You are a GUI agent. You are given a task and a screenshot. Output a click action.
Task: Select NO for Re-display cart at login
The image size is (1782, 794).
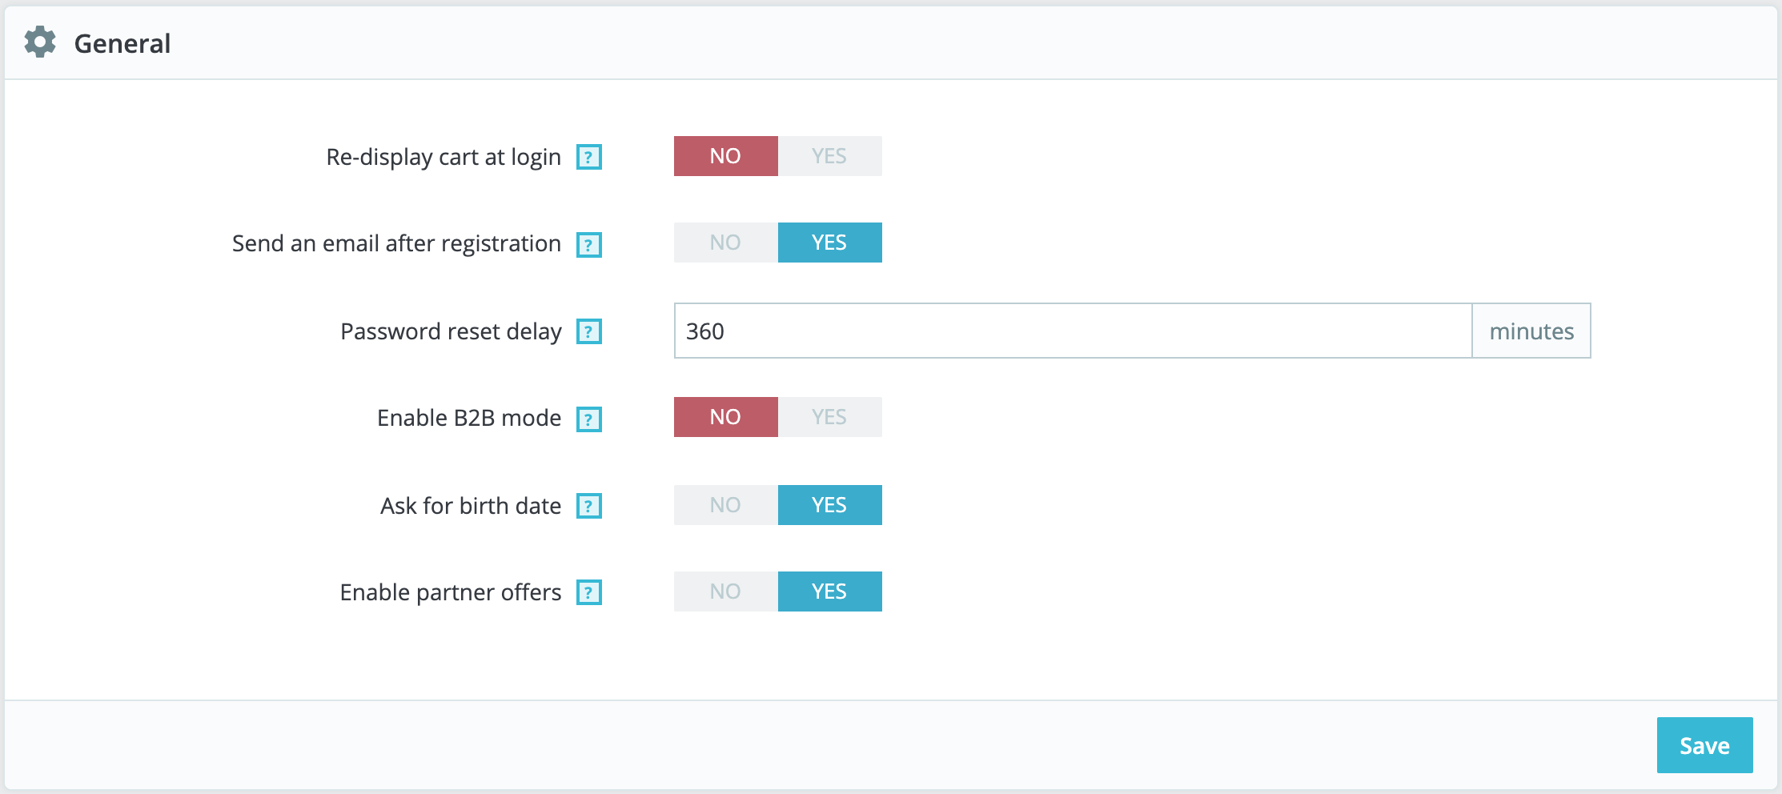pyautogui.click(x=725, y=156)
